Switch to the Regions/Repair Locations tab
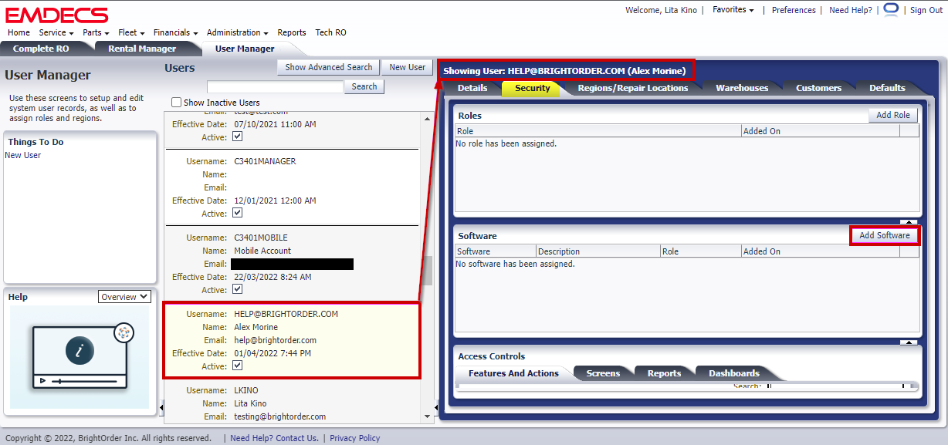This screenshot has height=445, width=948. coord(632,88)
